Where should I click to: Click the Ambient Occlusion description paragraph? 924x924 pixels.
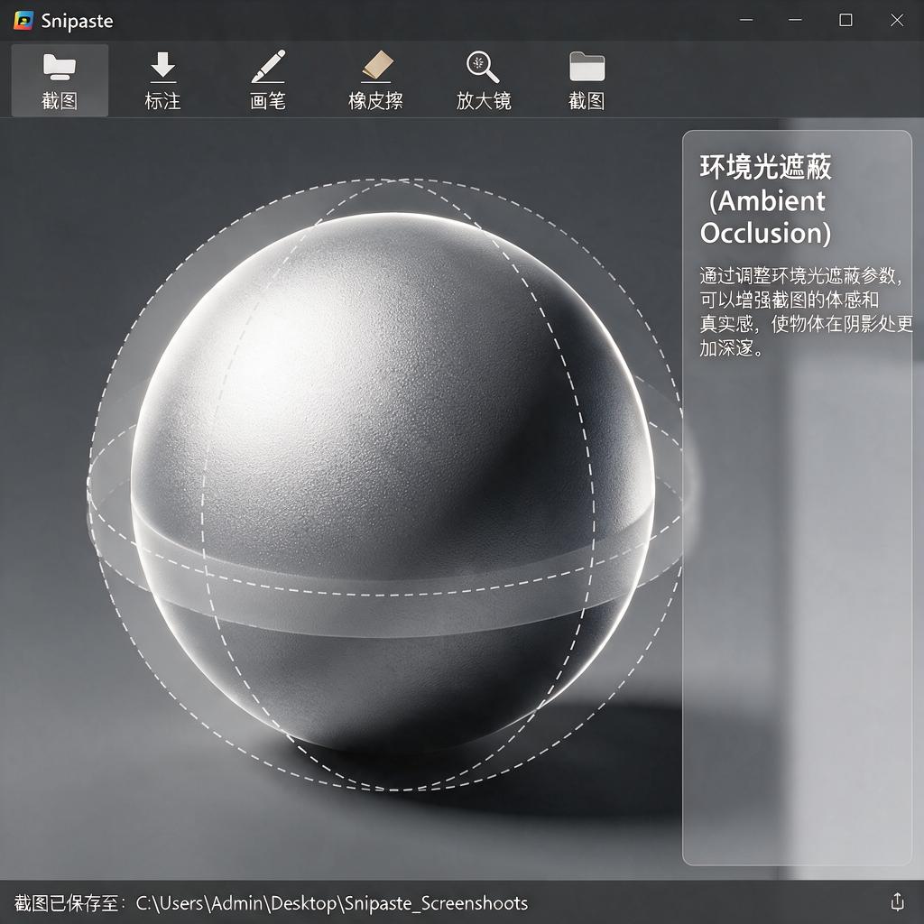806,311
